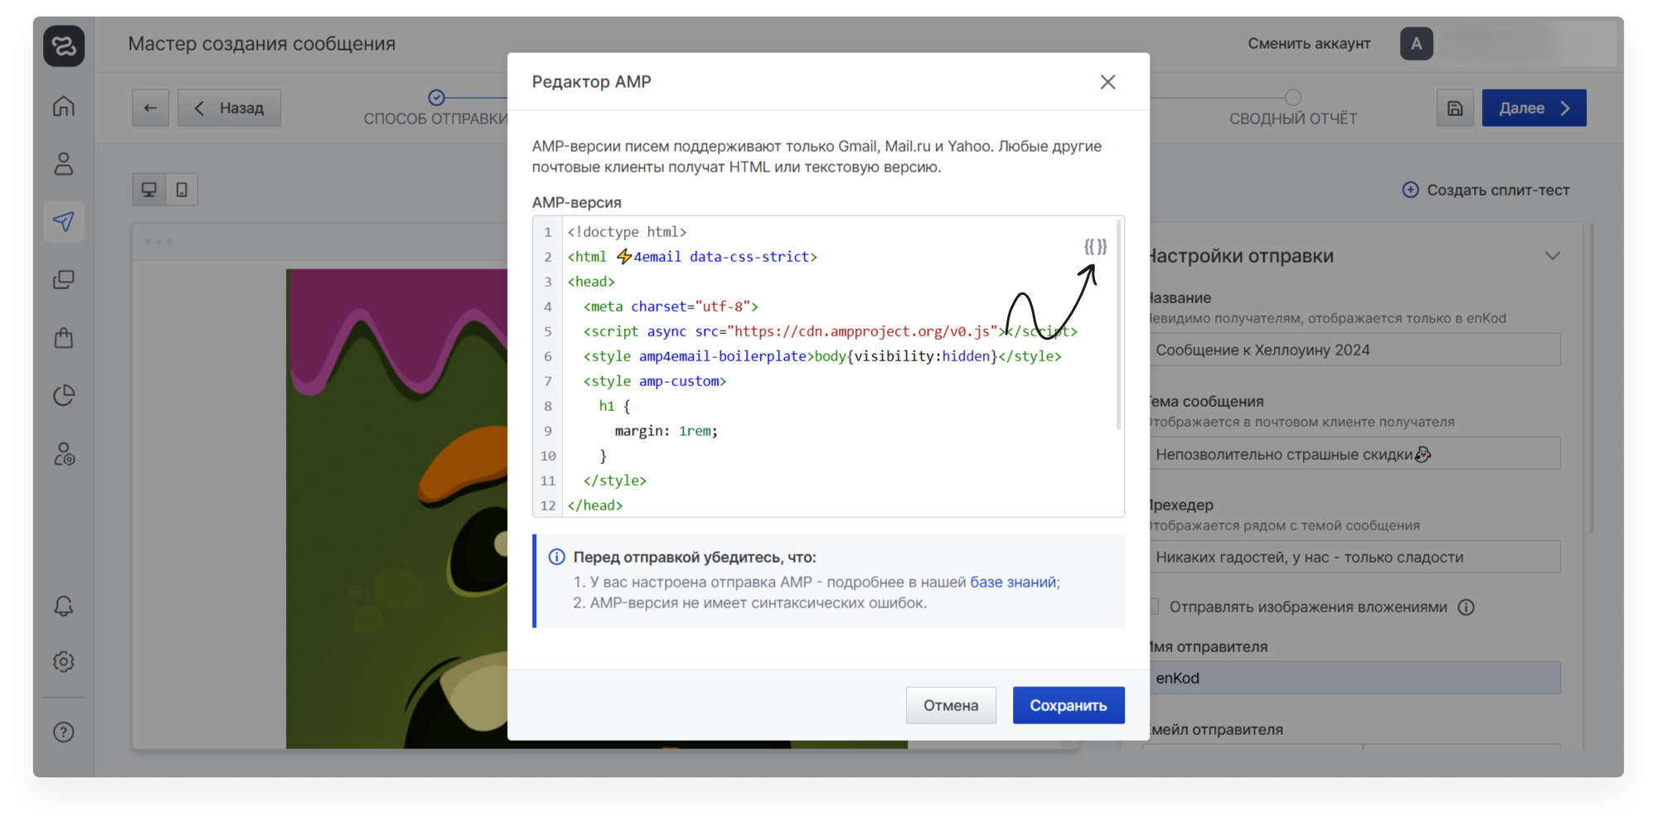Screen dimensions: 1657x827
Task: Click the Имя отправителя field with enKod
Action: coord(1355,678)
